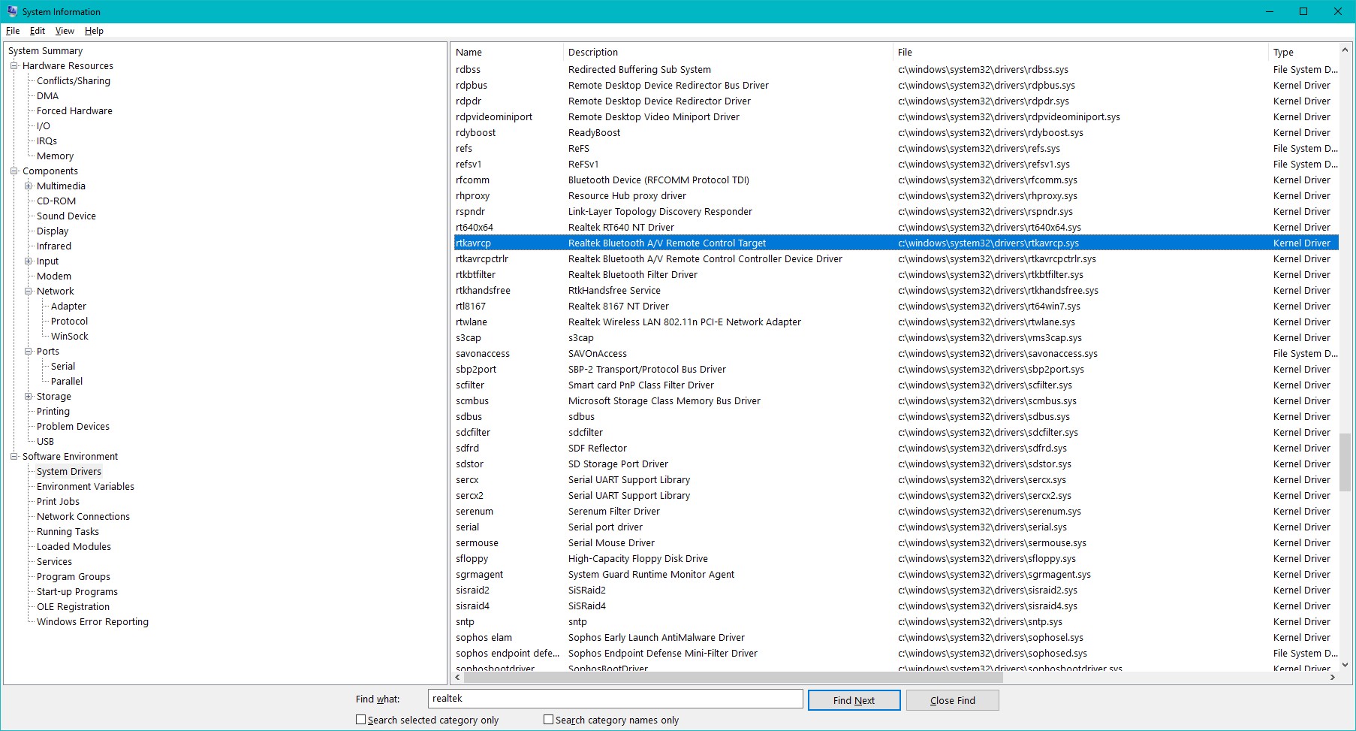The image size is (1356, 731).
Task: Select the savonaccess driver row
Action: click(896, 354)
